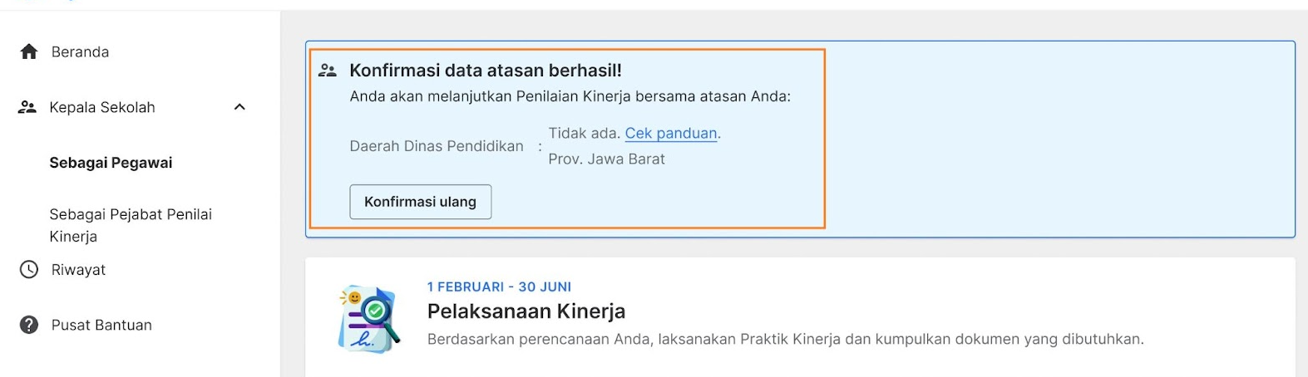
Task: Select Kepala Sekolah in the sidebar
Action: [x=102, y=107]
